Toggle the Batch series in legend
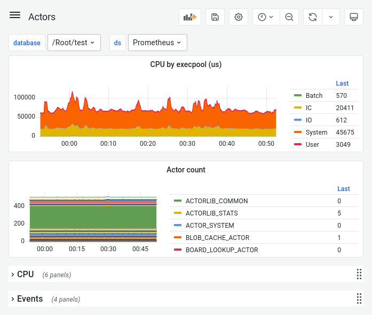Screen dimensions: 372x315 coord(314,96)
